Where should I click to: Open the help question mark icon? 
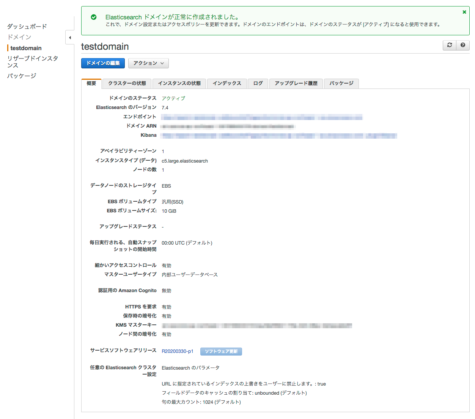pyautogui.click(x=463, y=45)
